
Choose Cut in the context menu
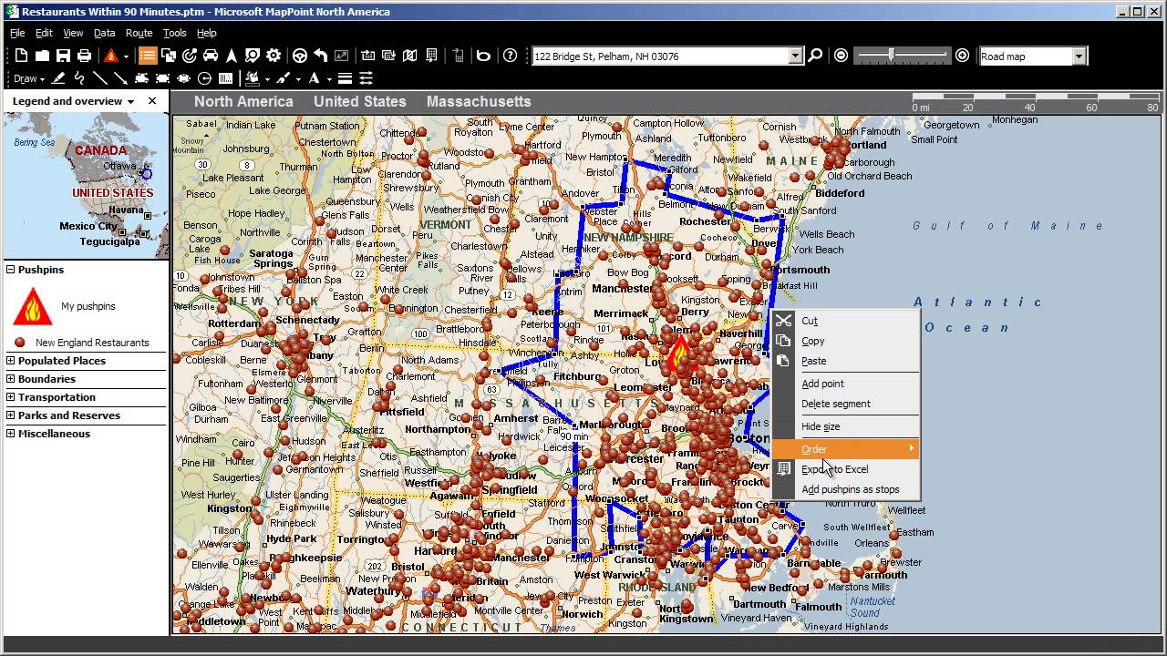(845, 321)
